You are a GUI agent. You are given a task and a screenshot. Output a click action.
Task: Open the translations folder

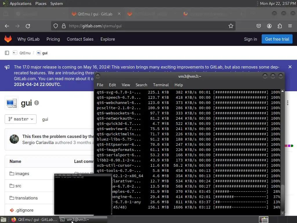pos(26,198)
